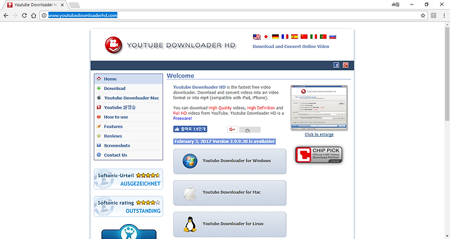
Task: Select the Chinese flag language
Action: [304, 37]
